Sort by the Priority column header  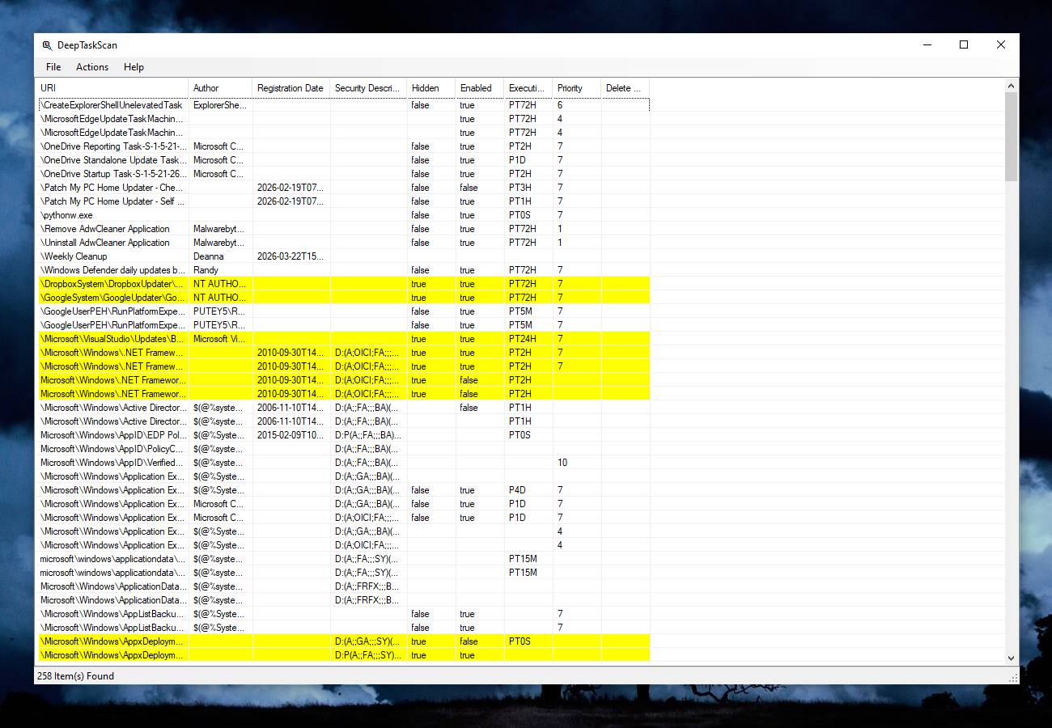576,88
